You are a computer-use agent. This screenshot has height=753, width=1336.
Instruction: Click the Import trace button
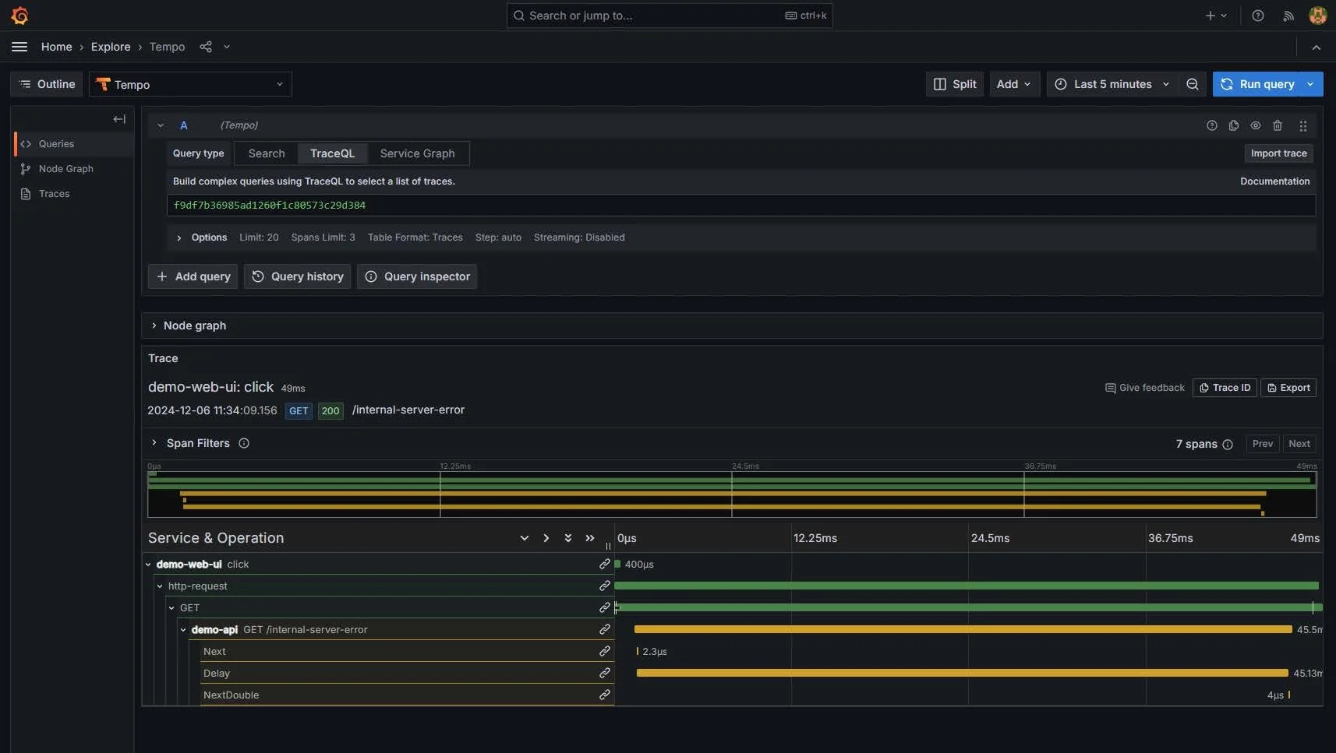pos(1278,153)
